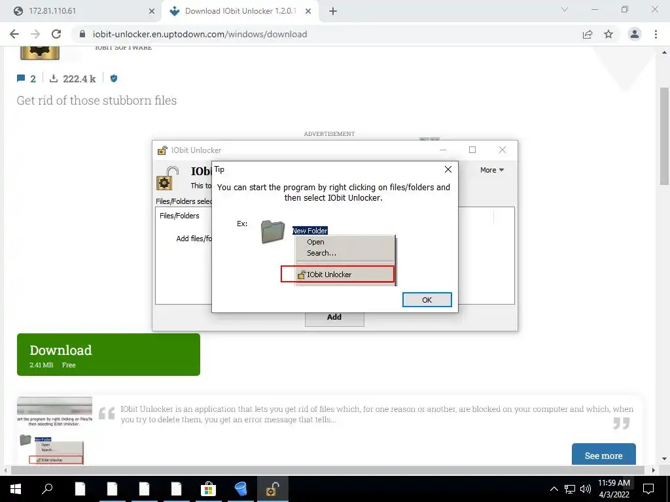Click the 222.4 k downloads text
670x502 pixels.
click(x=79, y=78)
